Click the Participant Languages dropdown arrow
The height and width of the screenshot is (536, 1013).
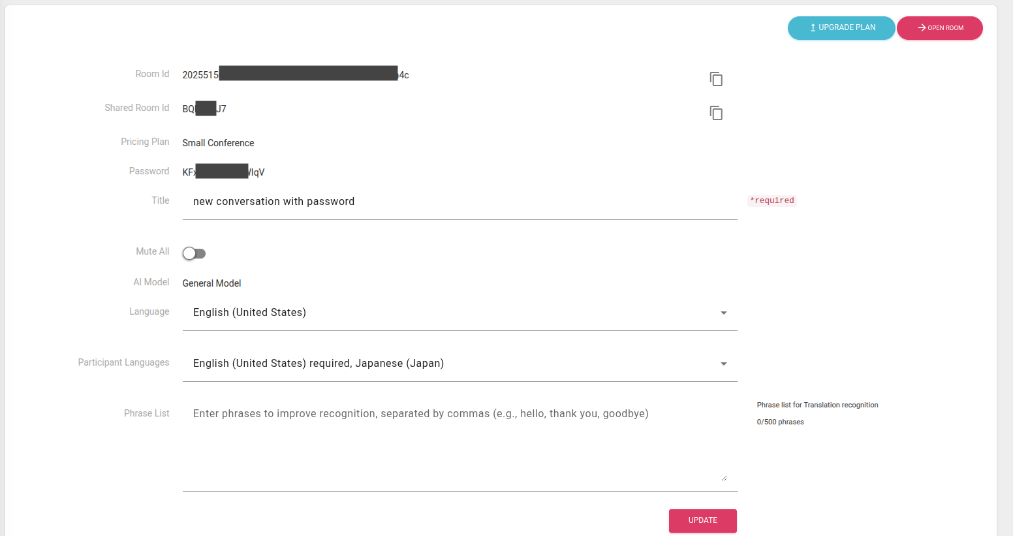[x=723, y=364]
